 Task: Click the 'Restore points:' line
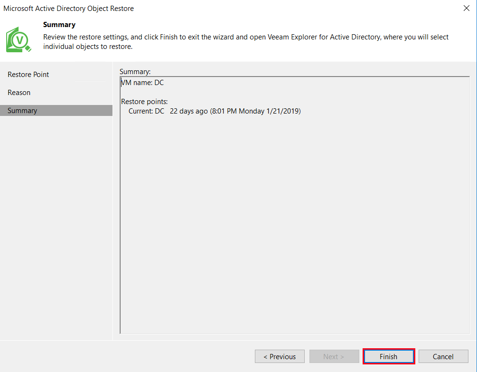coord(144,101)
